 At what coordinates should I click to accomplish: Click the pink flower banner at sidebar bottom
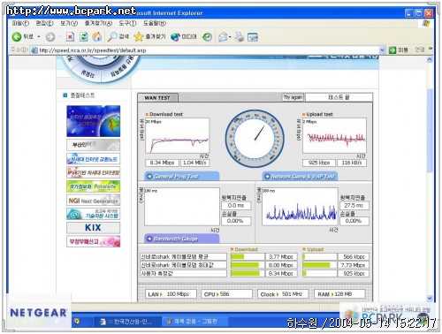[93, 241]
